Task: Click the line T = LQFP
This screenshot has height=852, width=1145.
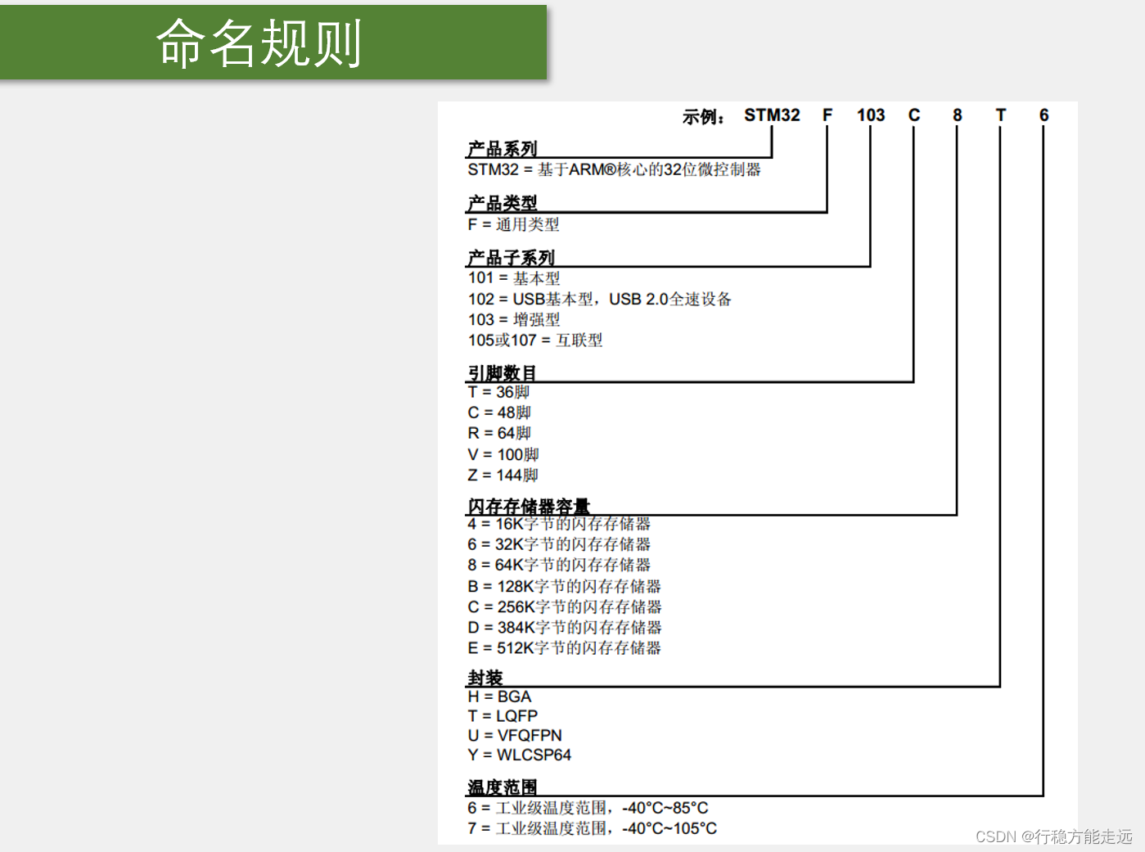Action: point(503,715)
